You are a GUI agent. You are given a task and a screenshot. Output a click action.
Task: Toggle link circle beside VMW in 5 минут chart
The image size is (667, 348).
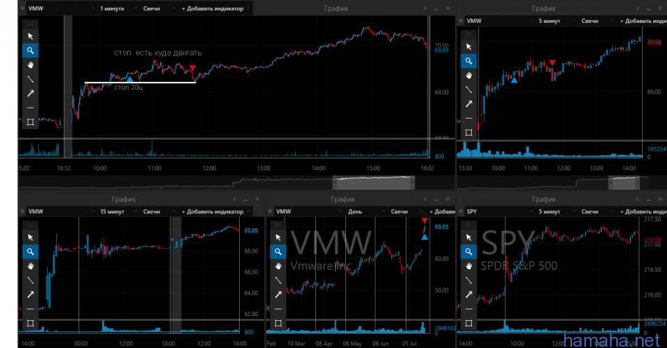[x=461, y=21]
